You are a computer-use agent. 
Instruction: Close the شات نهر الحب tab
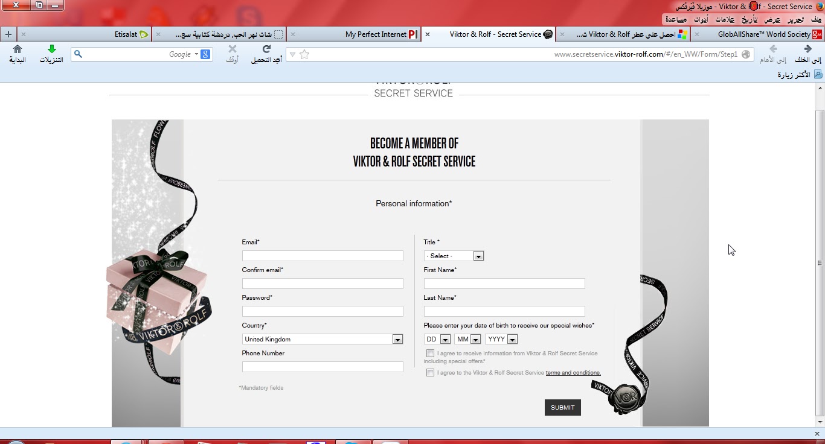tap(158, 34)
